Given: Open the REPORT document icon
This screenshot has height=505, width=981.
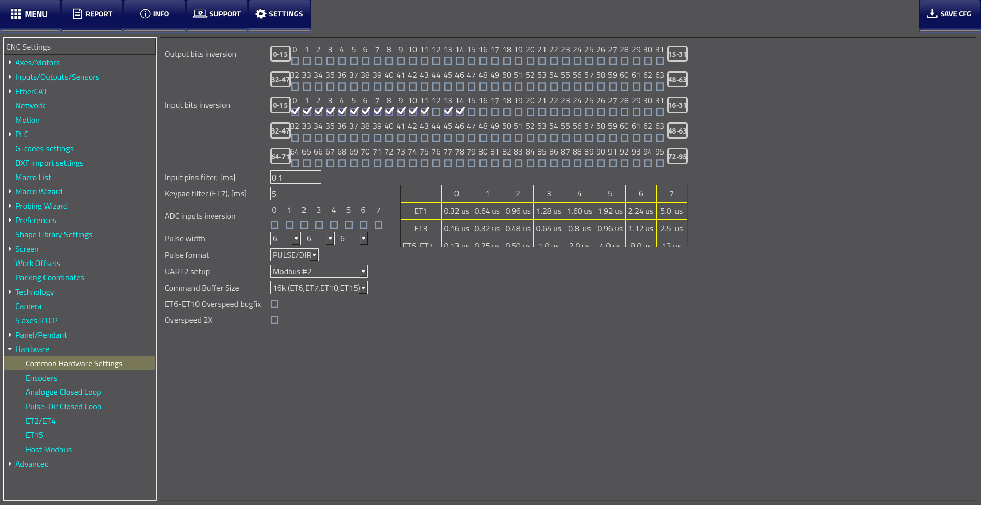Looking at the screenshot, I should click(77, 14).
